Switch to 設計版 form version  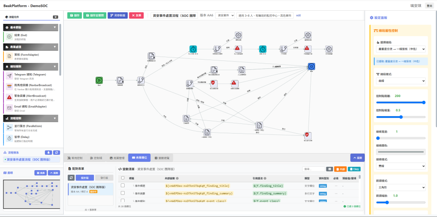pyautogui.click(x=85, y=178)
